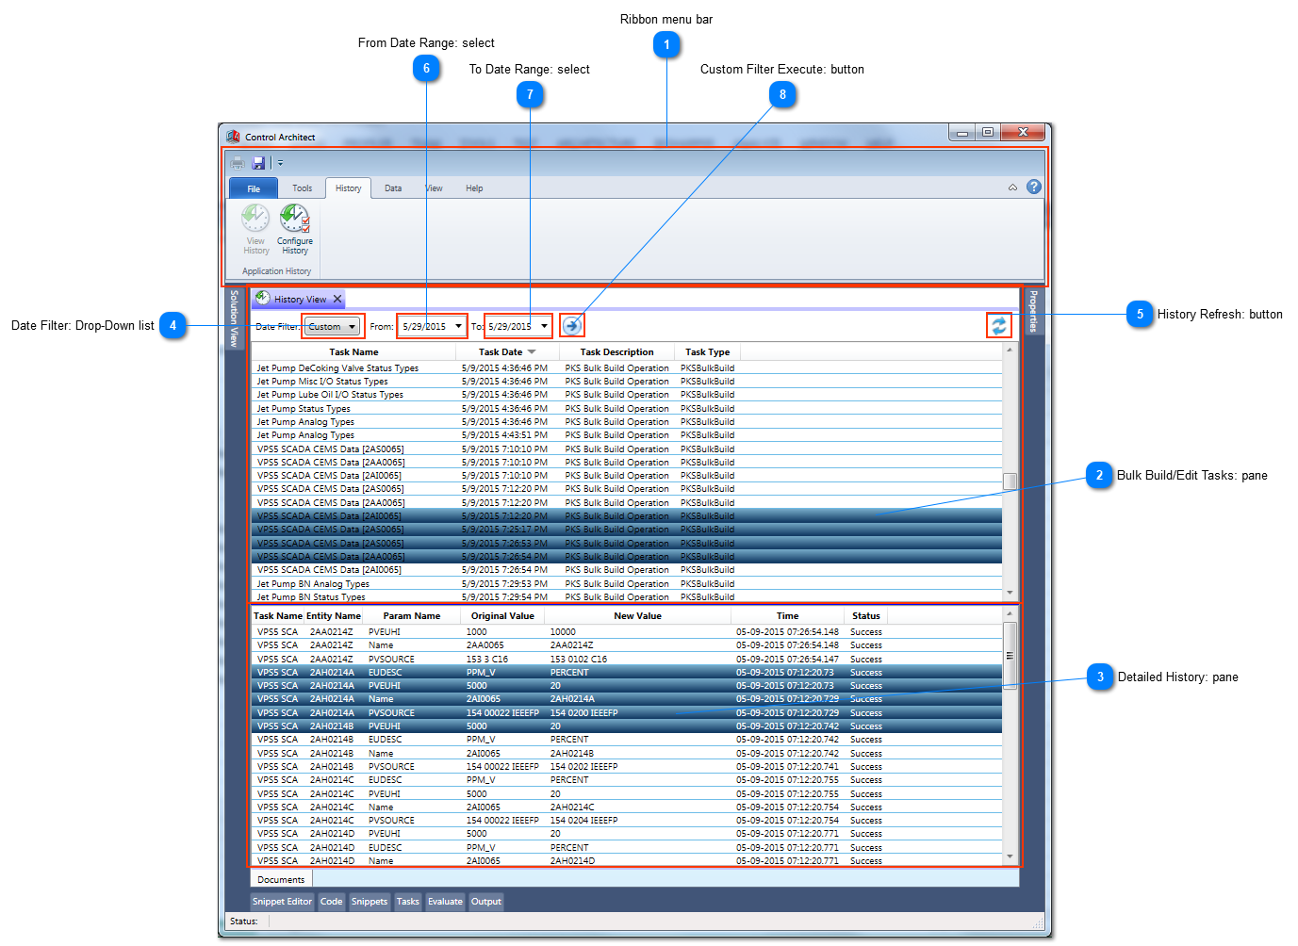Click the Task Description column header

(617, 352)
